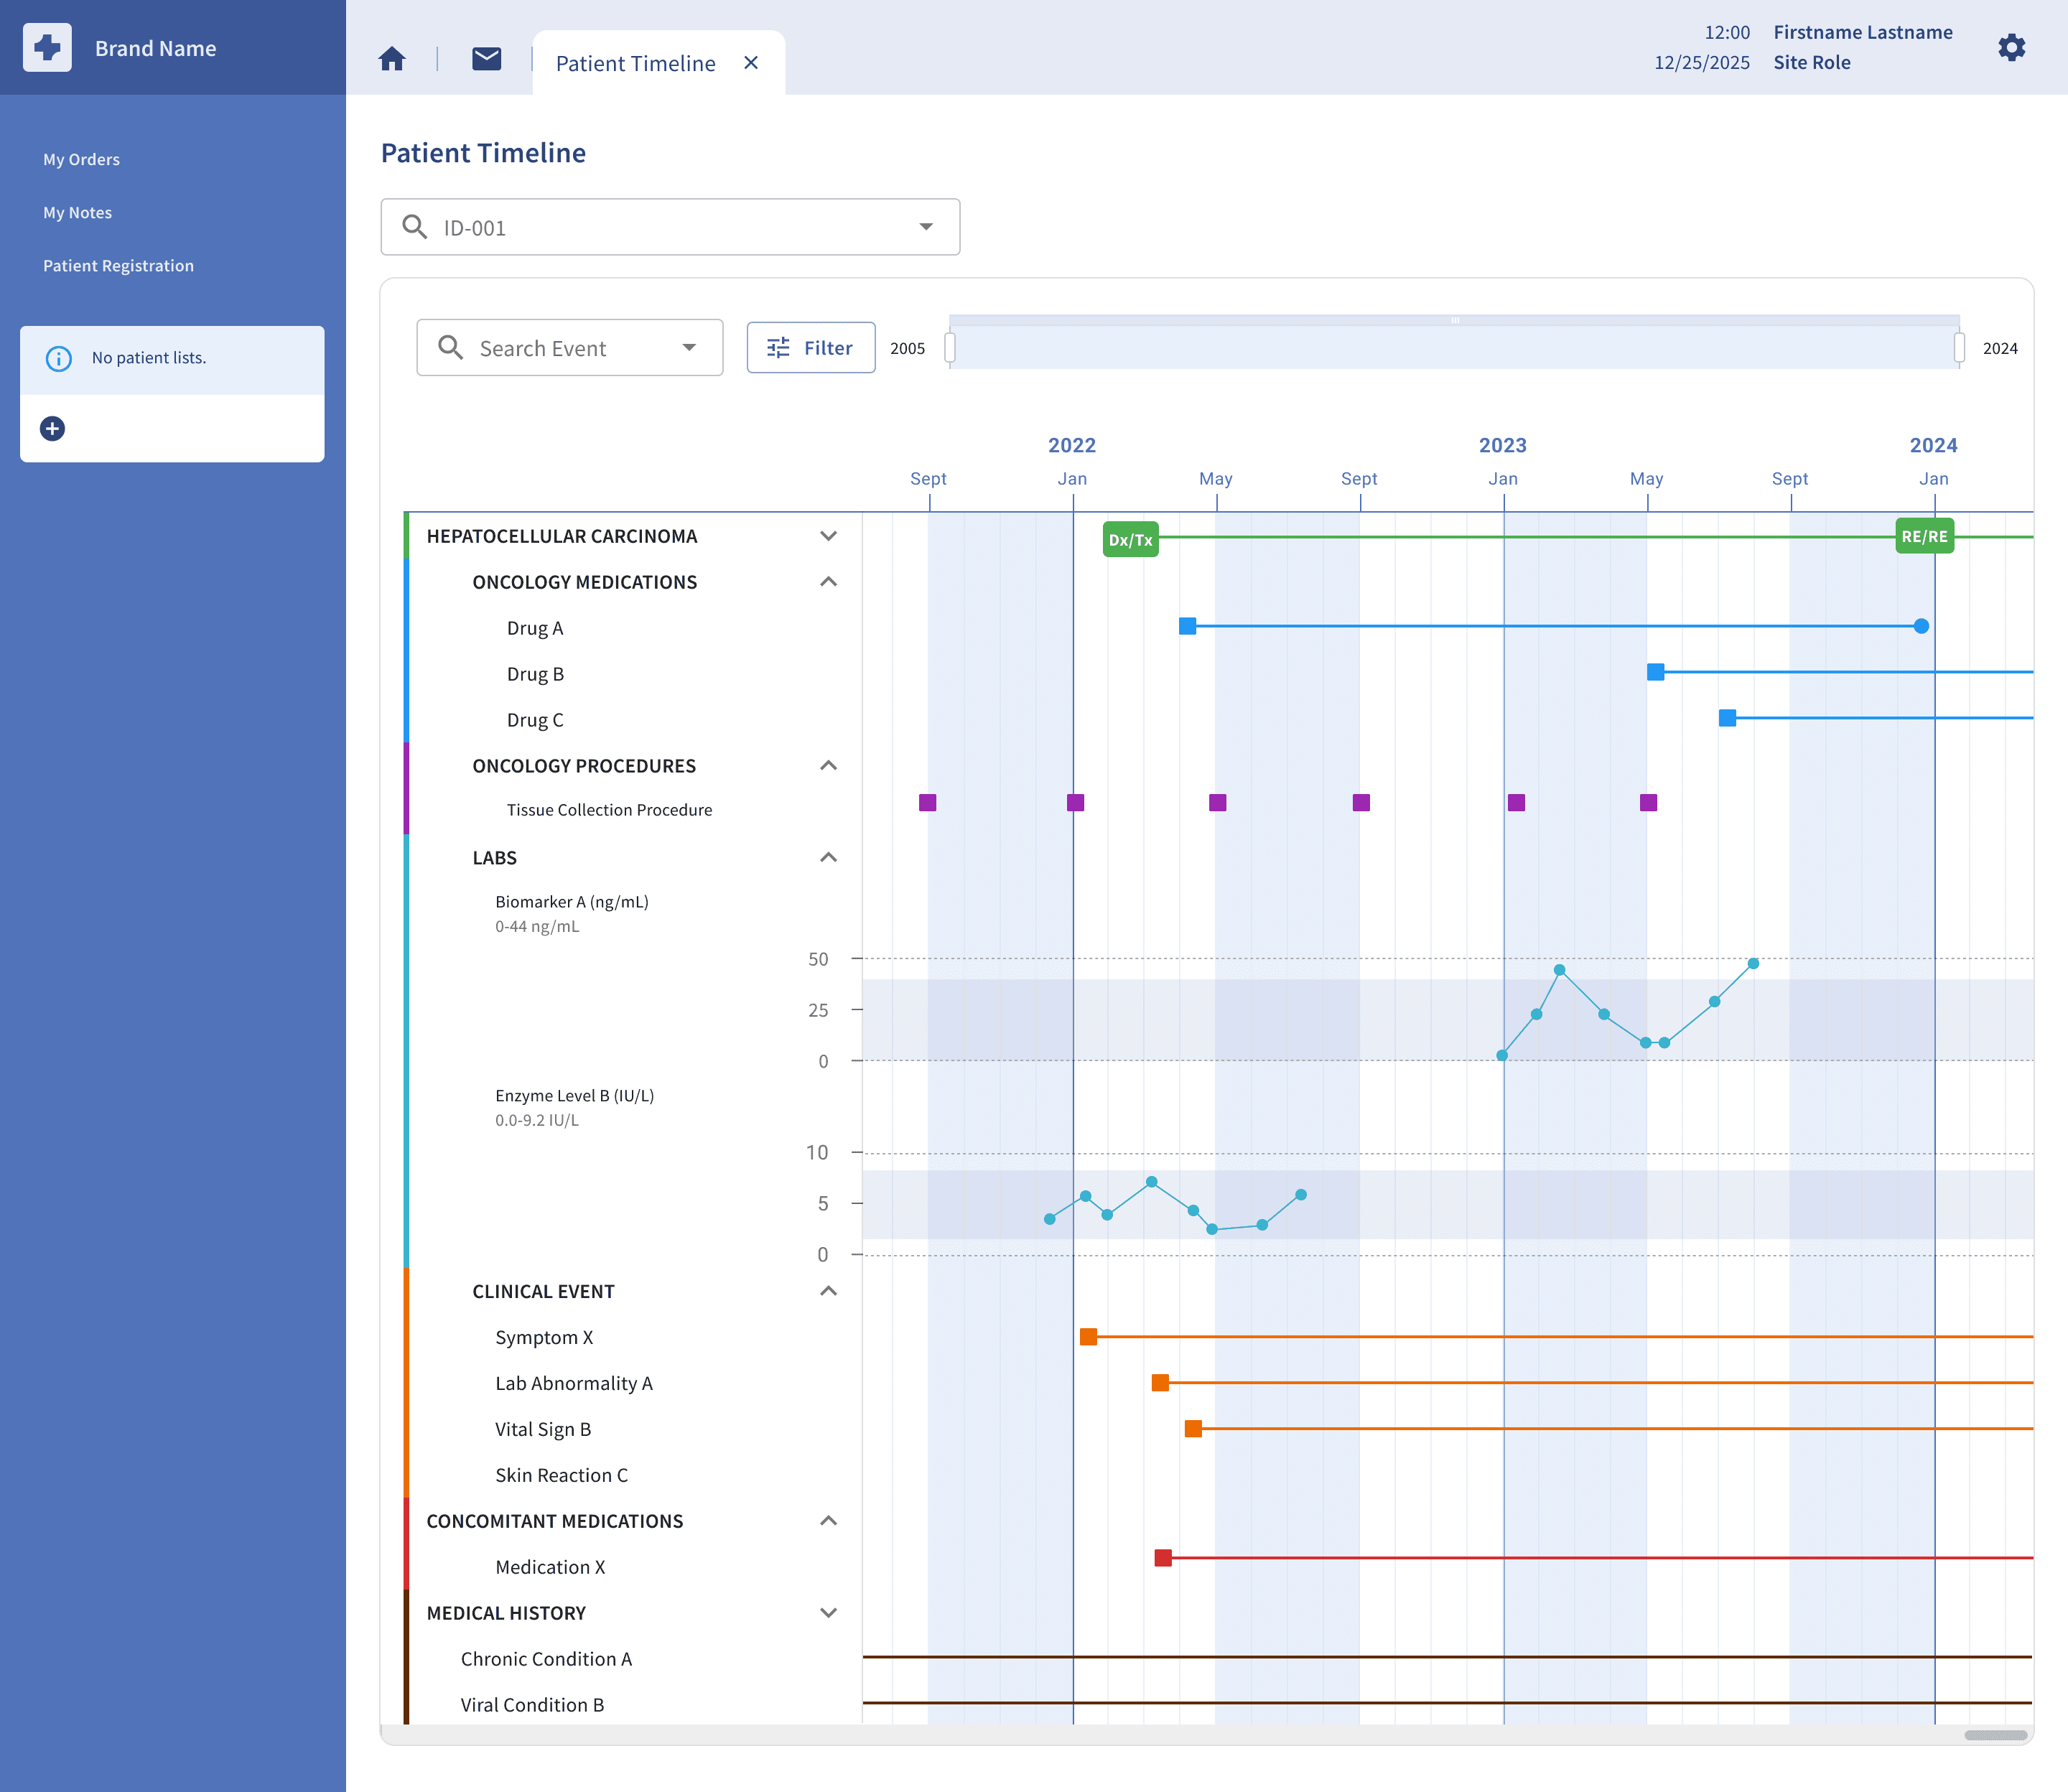This screenshot has width=2068, height=1792.
Task: Collapse the Concomitant Medications group
Action: pos(828,1521)
